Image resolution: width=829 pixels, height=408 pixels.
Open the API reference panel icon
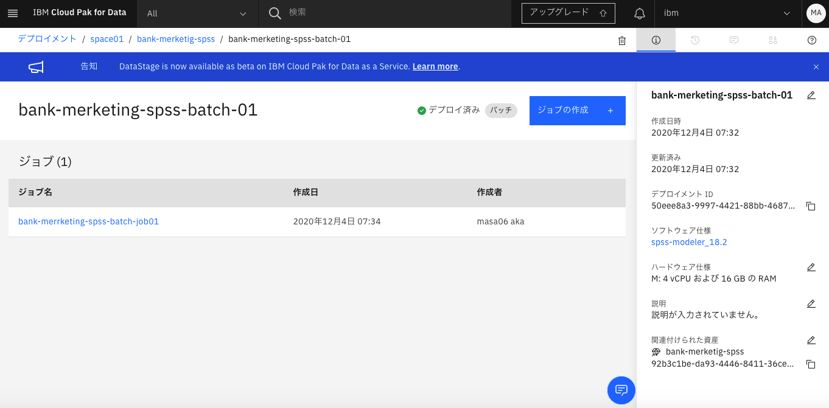click(x=772, y=40)
